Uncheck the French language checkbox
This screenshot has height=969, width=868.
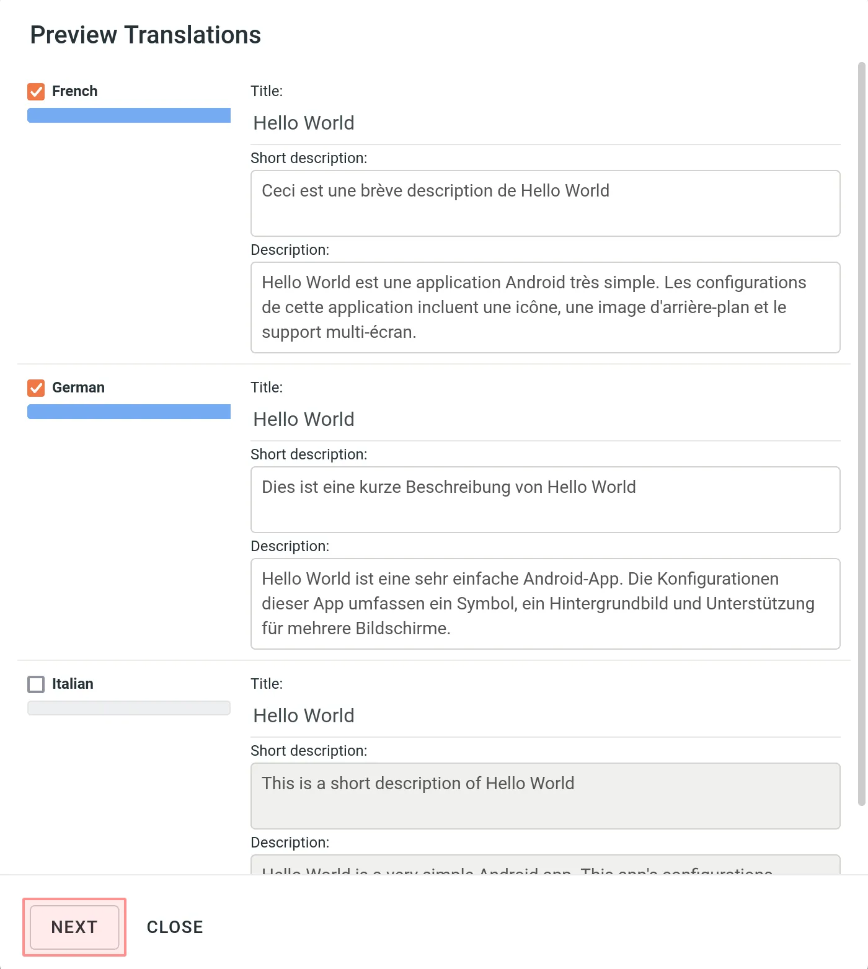coord(35,91)
